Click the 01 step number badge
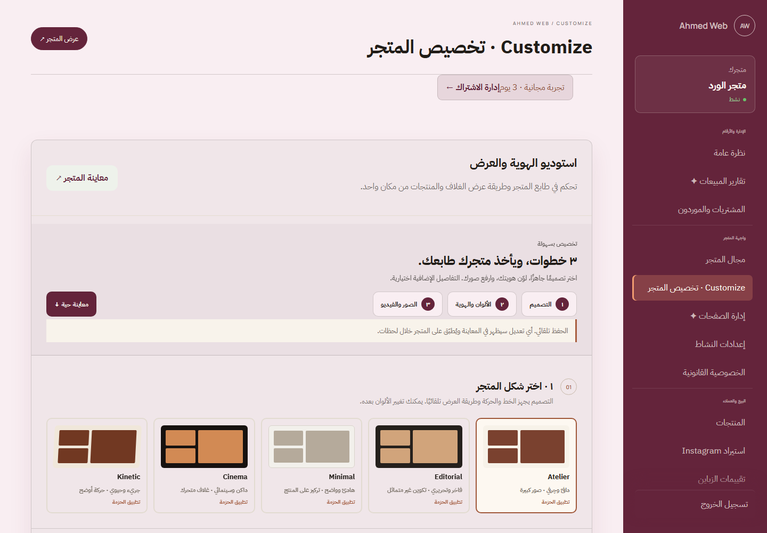 (x=569, y=387)
